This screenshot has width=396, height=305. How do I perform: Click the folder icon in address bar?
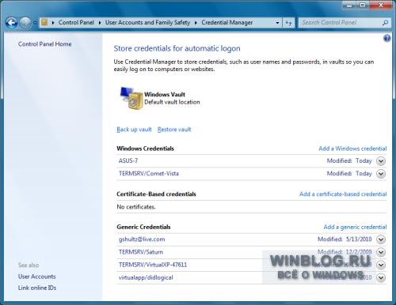point(44,22)
